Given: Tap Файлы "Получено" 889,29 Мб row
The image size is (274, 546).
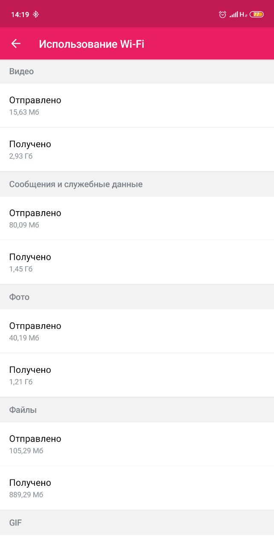Looking at the screenshot, I should point(137,488).
